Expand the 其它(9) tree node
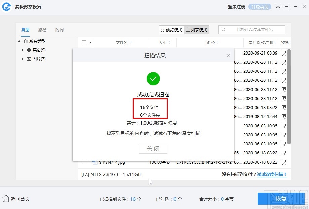The height and width of the screenshot is (209, 309). click(x=23, y=50)
